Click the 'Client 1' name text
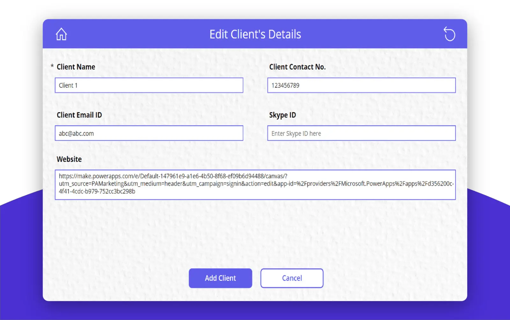The height and width of the screenshot is (320, 510). coord(68,85)
